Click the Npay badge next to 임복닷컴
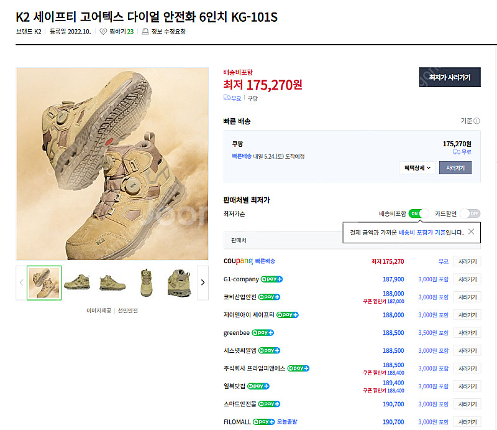This screenshot has width=497, height=430. 258,386
